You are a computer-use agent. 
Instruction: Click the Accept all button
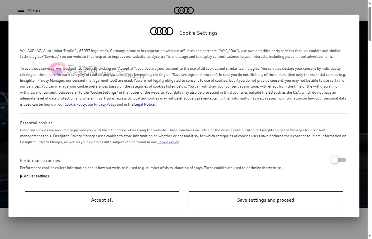(102, 200)
